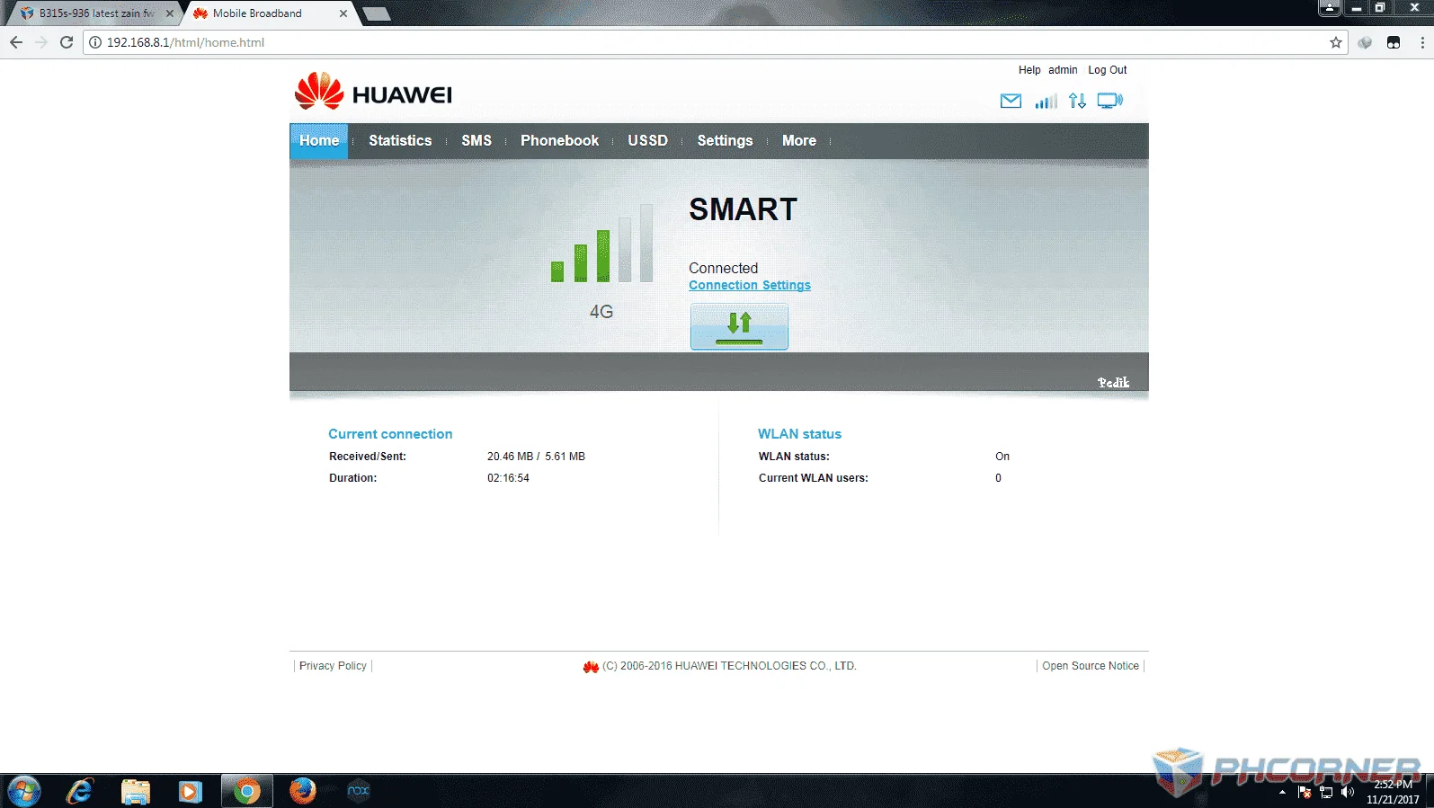Viewport: 1434px width, 808px height.
Task: Open the Privacy Policy link
Action: (x=333, y=666)
